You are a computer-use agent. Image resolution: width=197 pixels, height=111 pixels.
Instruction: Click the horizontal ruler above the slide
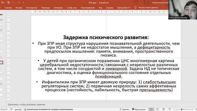(100, 12)
